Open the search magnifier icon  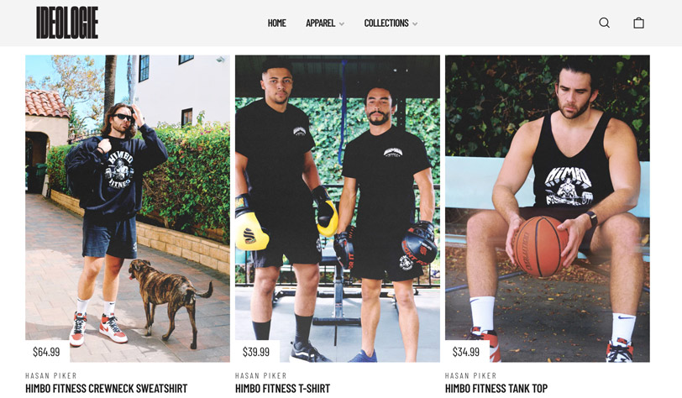[x=604, y=23]
